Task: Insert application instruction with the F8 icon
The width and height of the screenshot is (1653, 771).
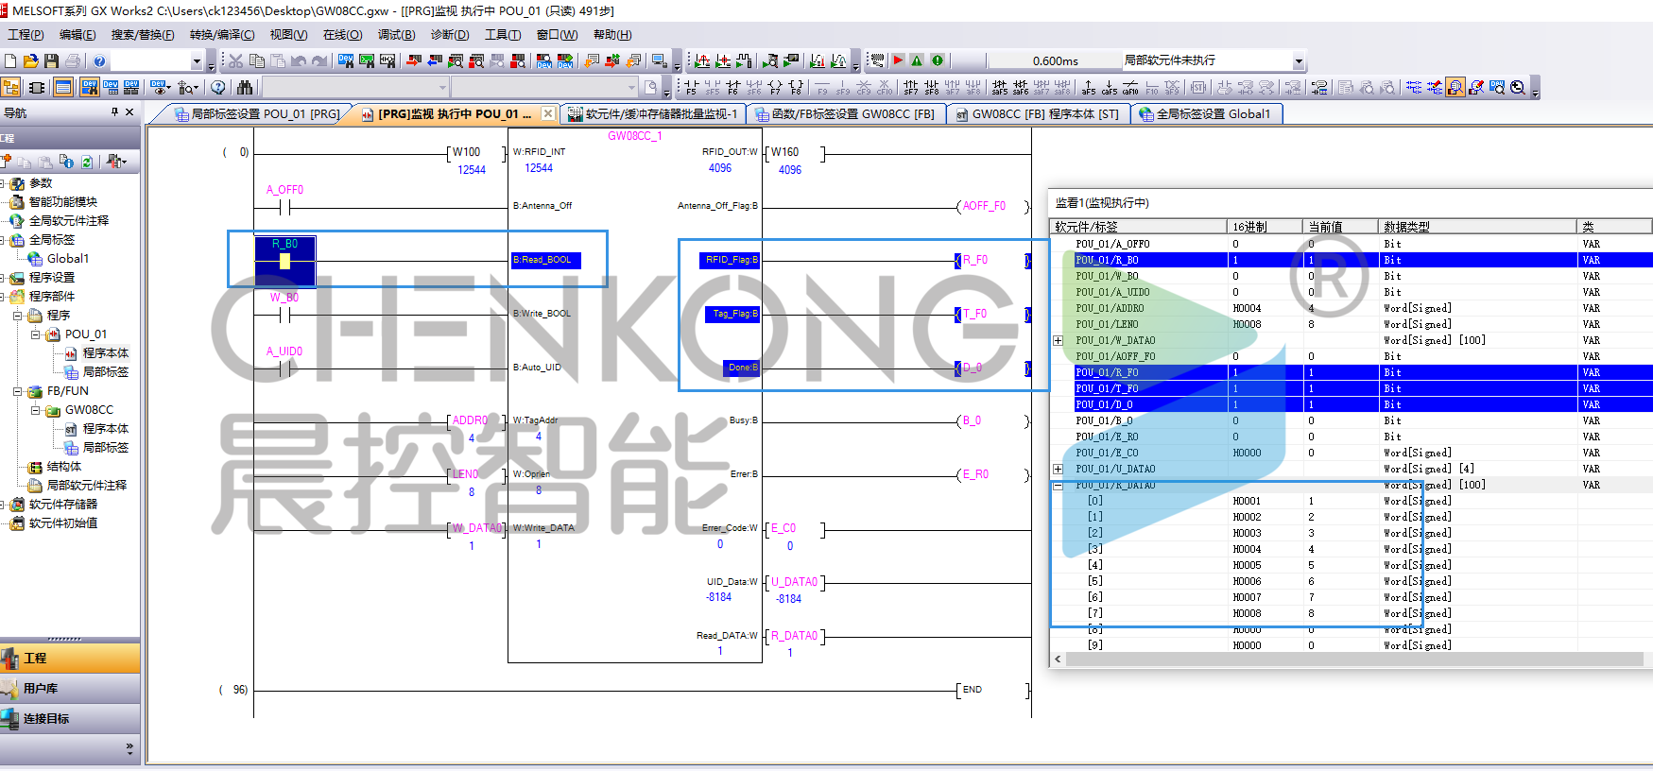Action: tap(796, 88)
